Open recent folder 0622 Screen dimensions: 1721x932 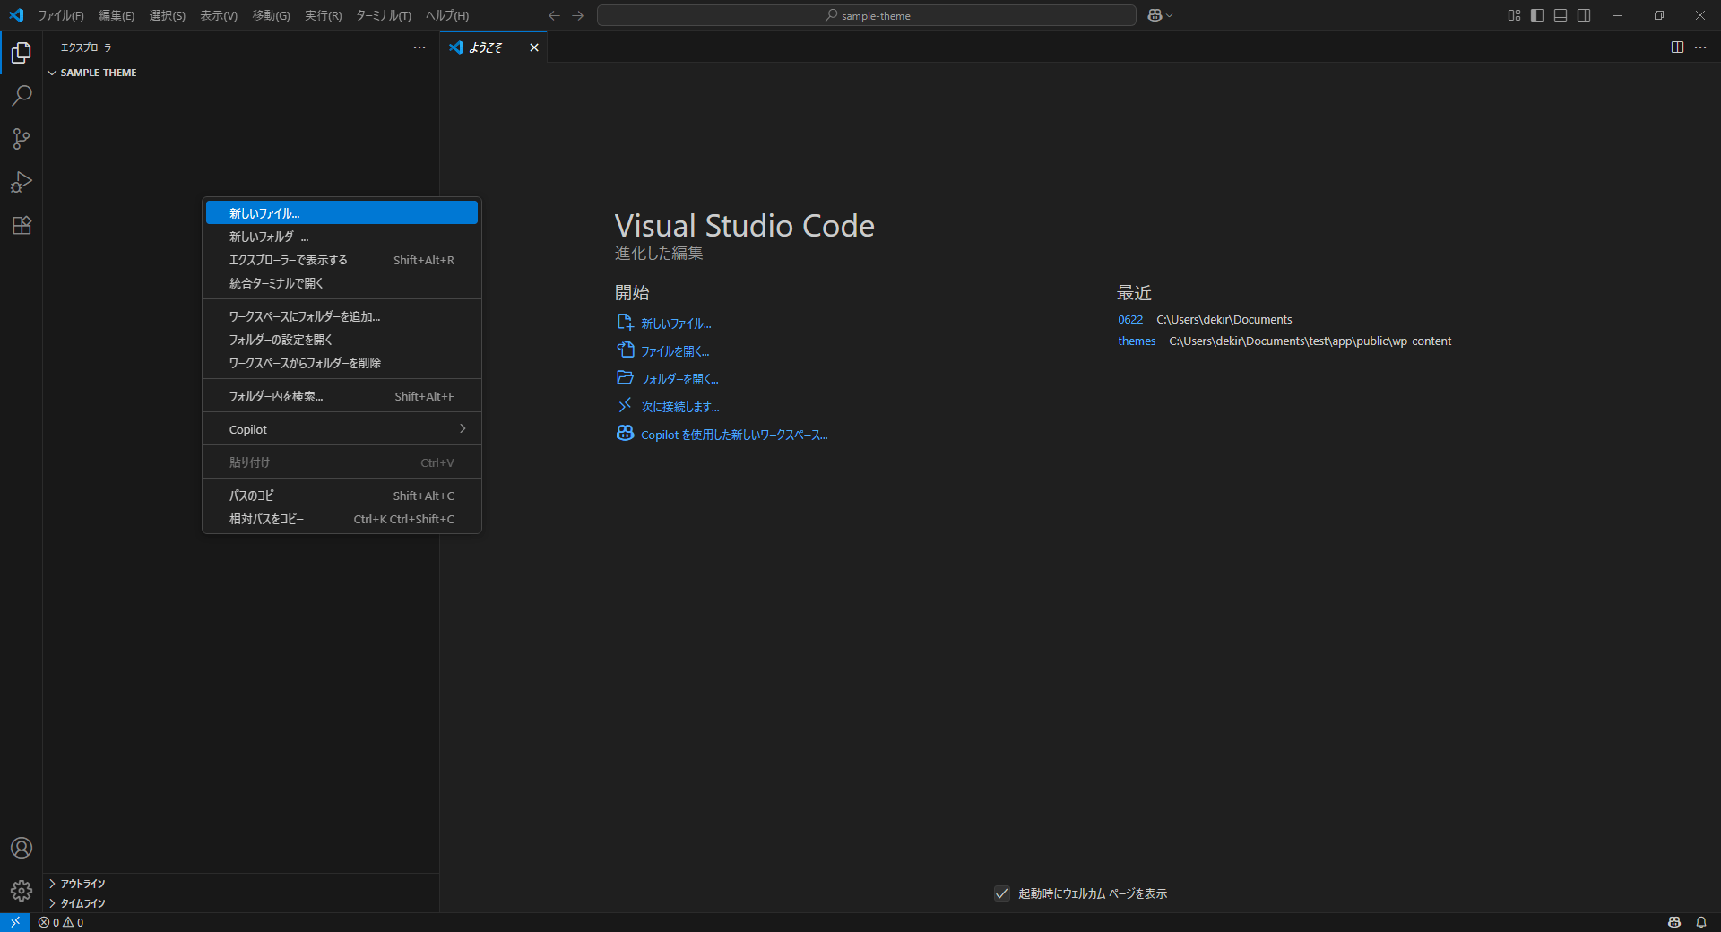click(1130, 320)
